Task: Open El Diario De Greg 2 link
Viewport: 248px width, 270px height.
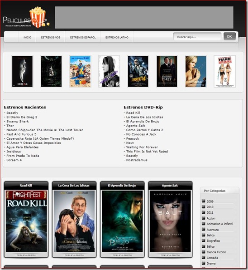Action: coord(22,117)
